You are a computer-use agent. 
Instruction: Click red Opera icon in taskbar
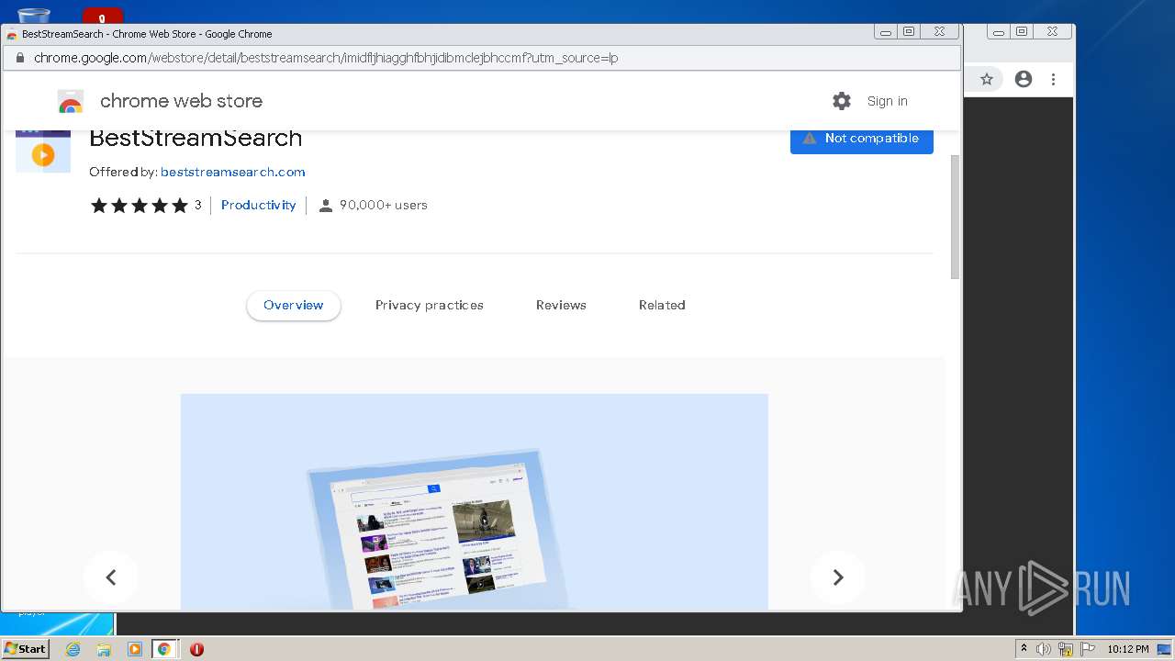click(196, 649)
